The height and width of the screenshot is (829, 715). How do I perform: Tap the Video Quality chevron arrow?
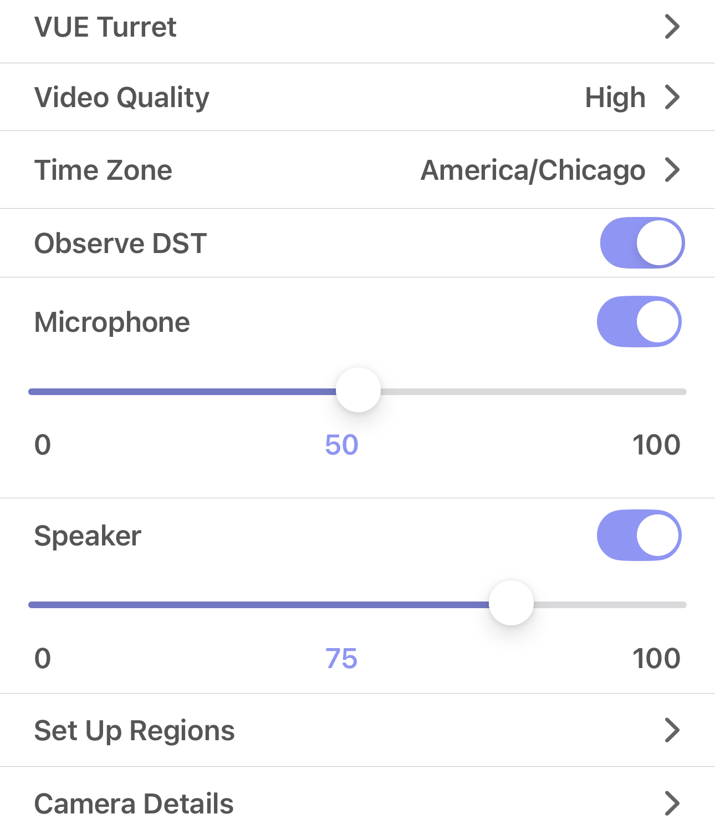click(x=672, y=98)
